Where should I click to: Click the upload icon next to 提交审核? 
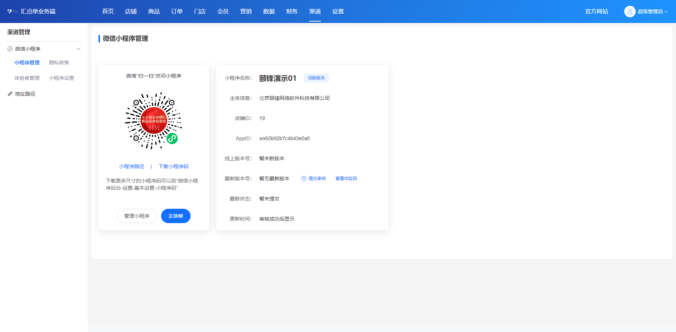coord(303,178)
